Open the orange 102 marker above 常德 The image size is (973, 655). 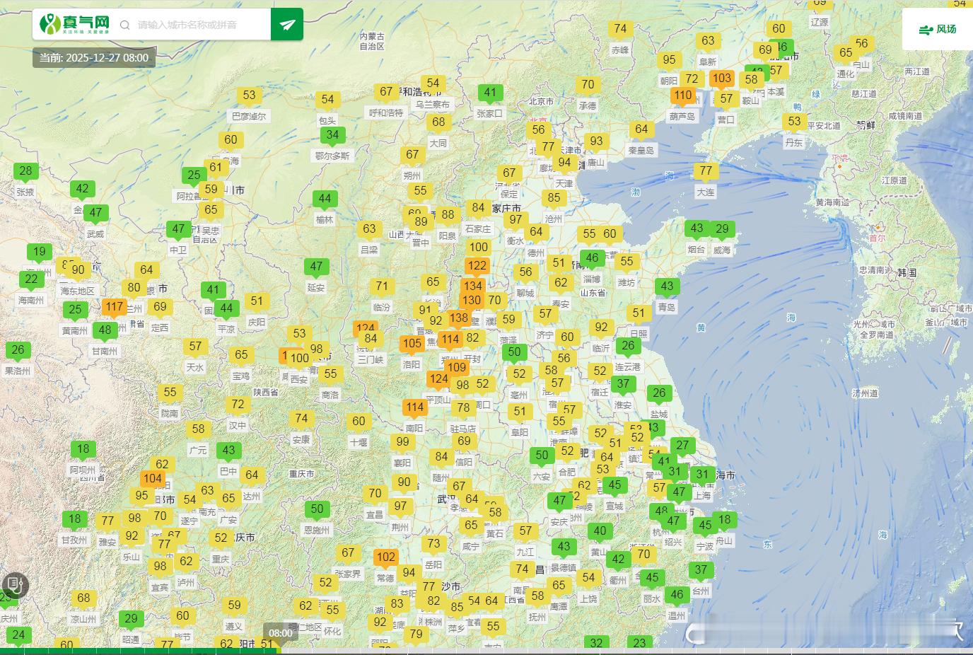click(x=385, y=558)
